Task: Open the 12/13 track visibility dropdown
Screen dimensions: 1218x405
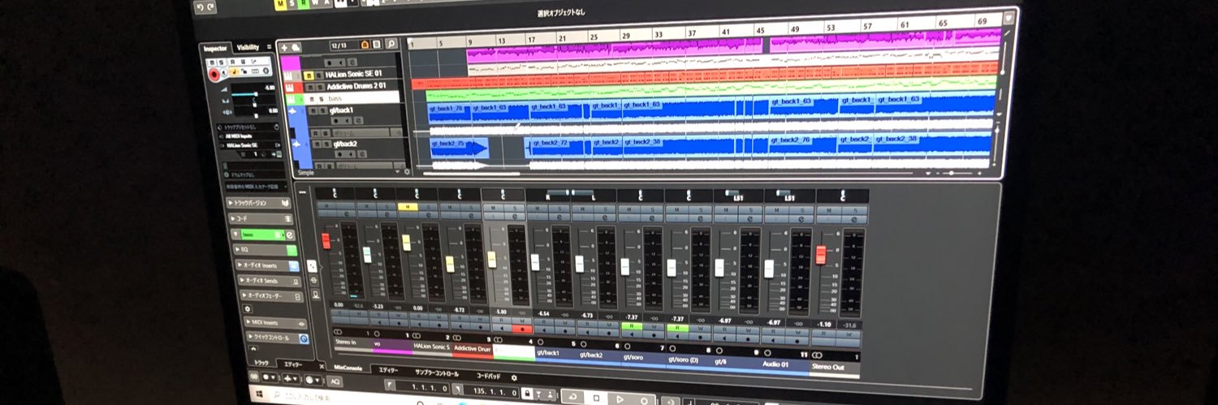Action: pyautogui.click(x=343, y=45)
